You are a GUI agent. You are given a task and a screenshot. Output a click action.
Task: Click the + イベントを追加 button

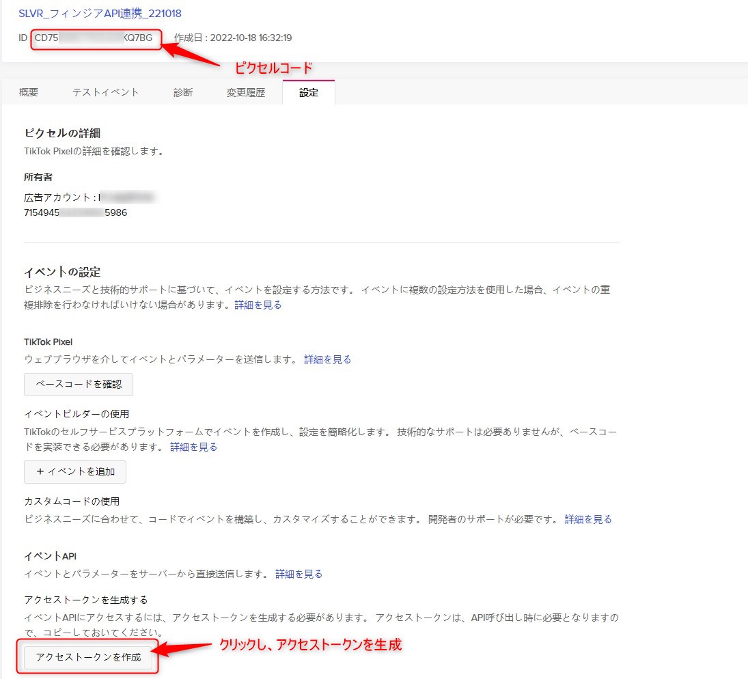(75, 471)
